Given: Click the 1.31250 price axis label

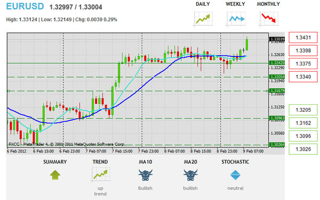Looking at the screenshot, I should coord(277,107).
